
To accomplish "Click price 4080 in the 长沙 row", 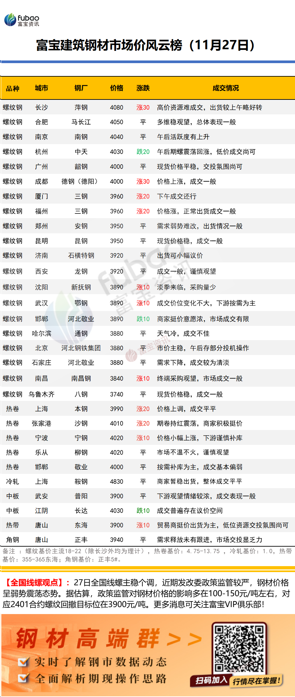I will (117, 107).
